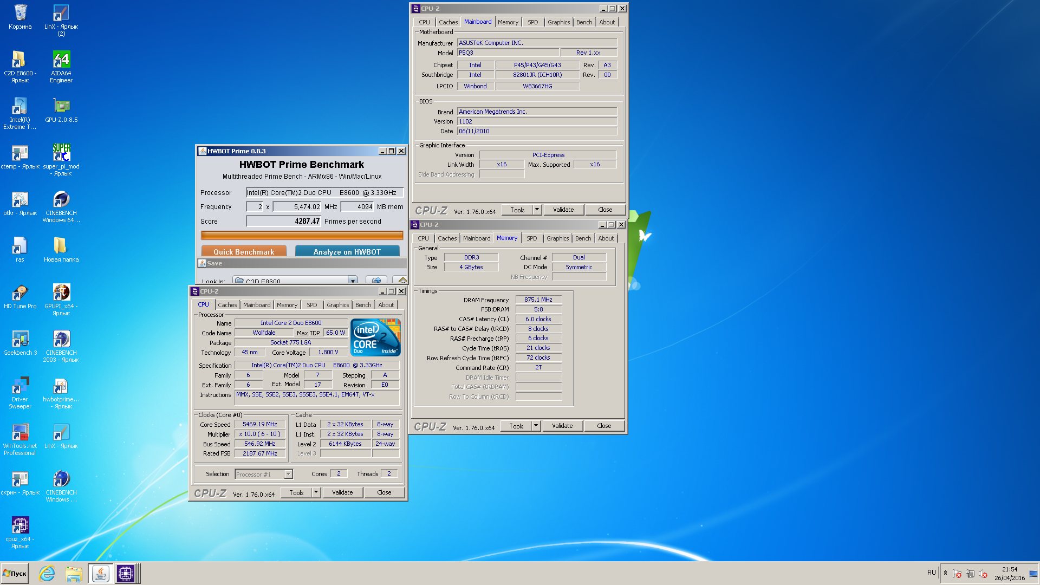Click the RU language indicator in the tray
1040x585 pixels.
pos(932,573)
